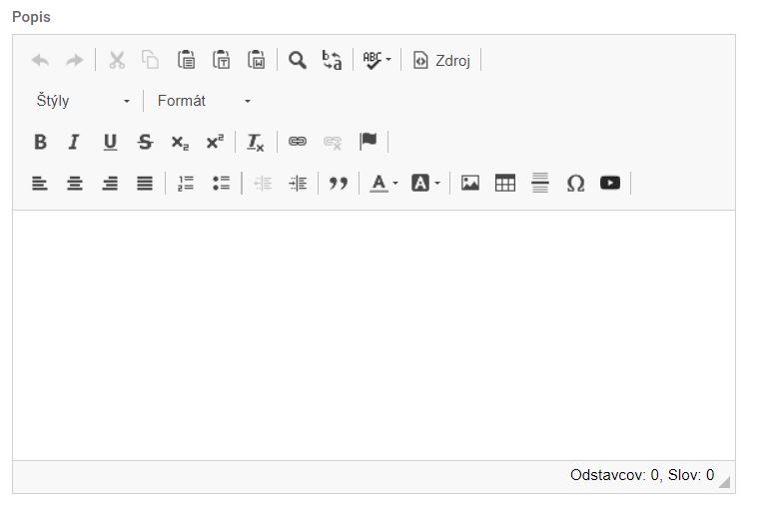Click the Zdroj source button

(441, 60)
